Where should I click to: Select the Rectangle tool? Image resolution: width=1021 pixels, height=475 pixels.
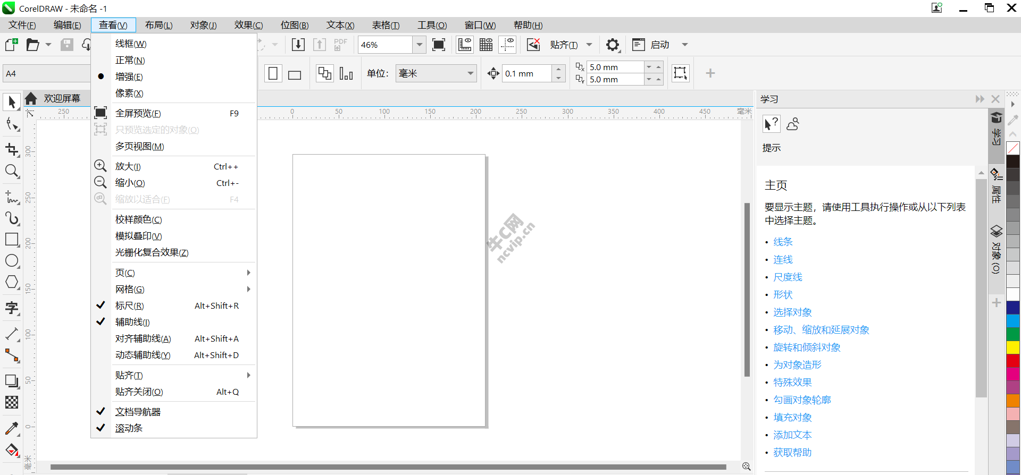tap(12, 240)
